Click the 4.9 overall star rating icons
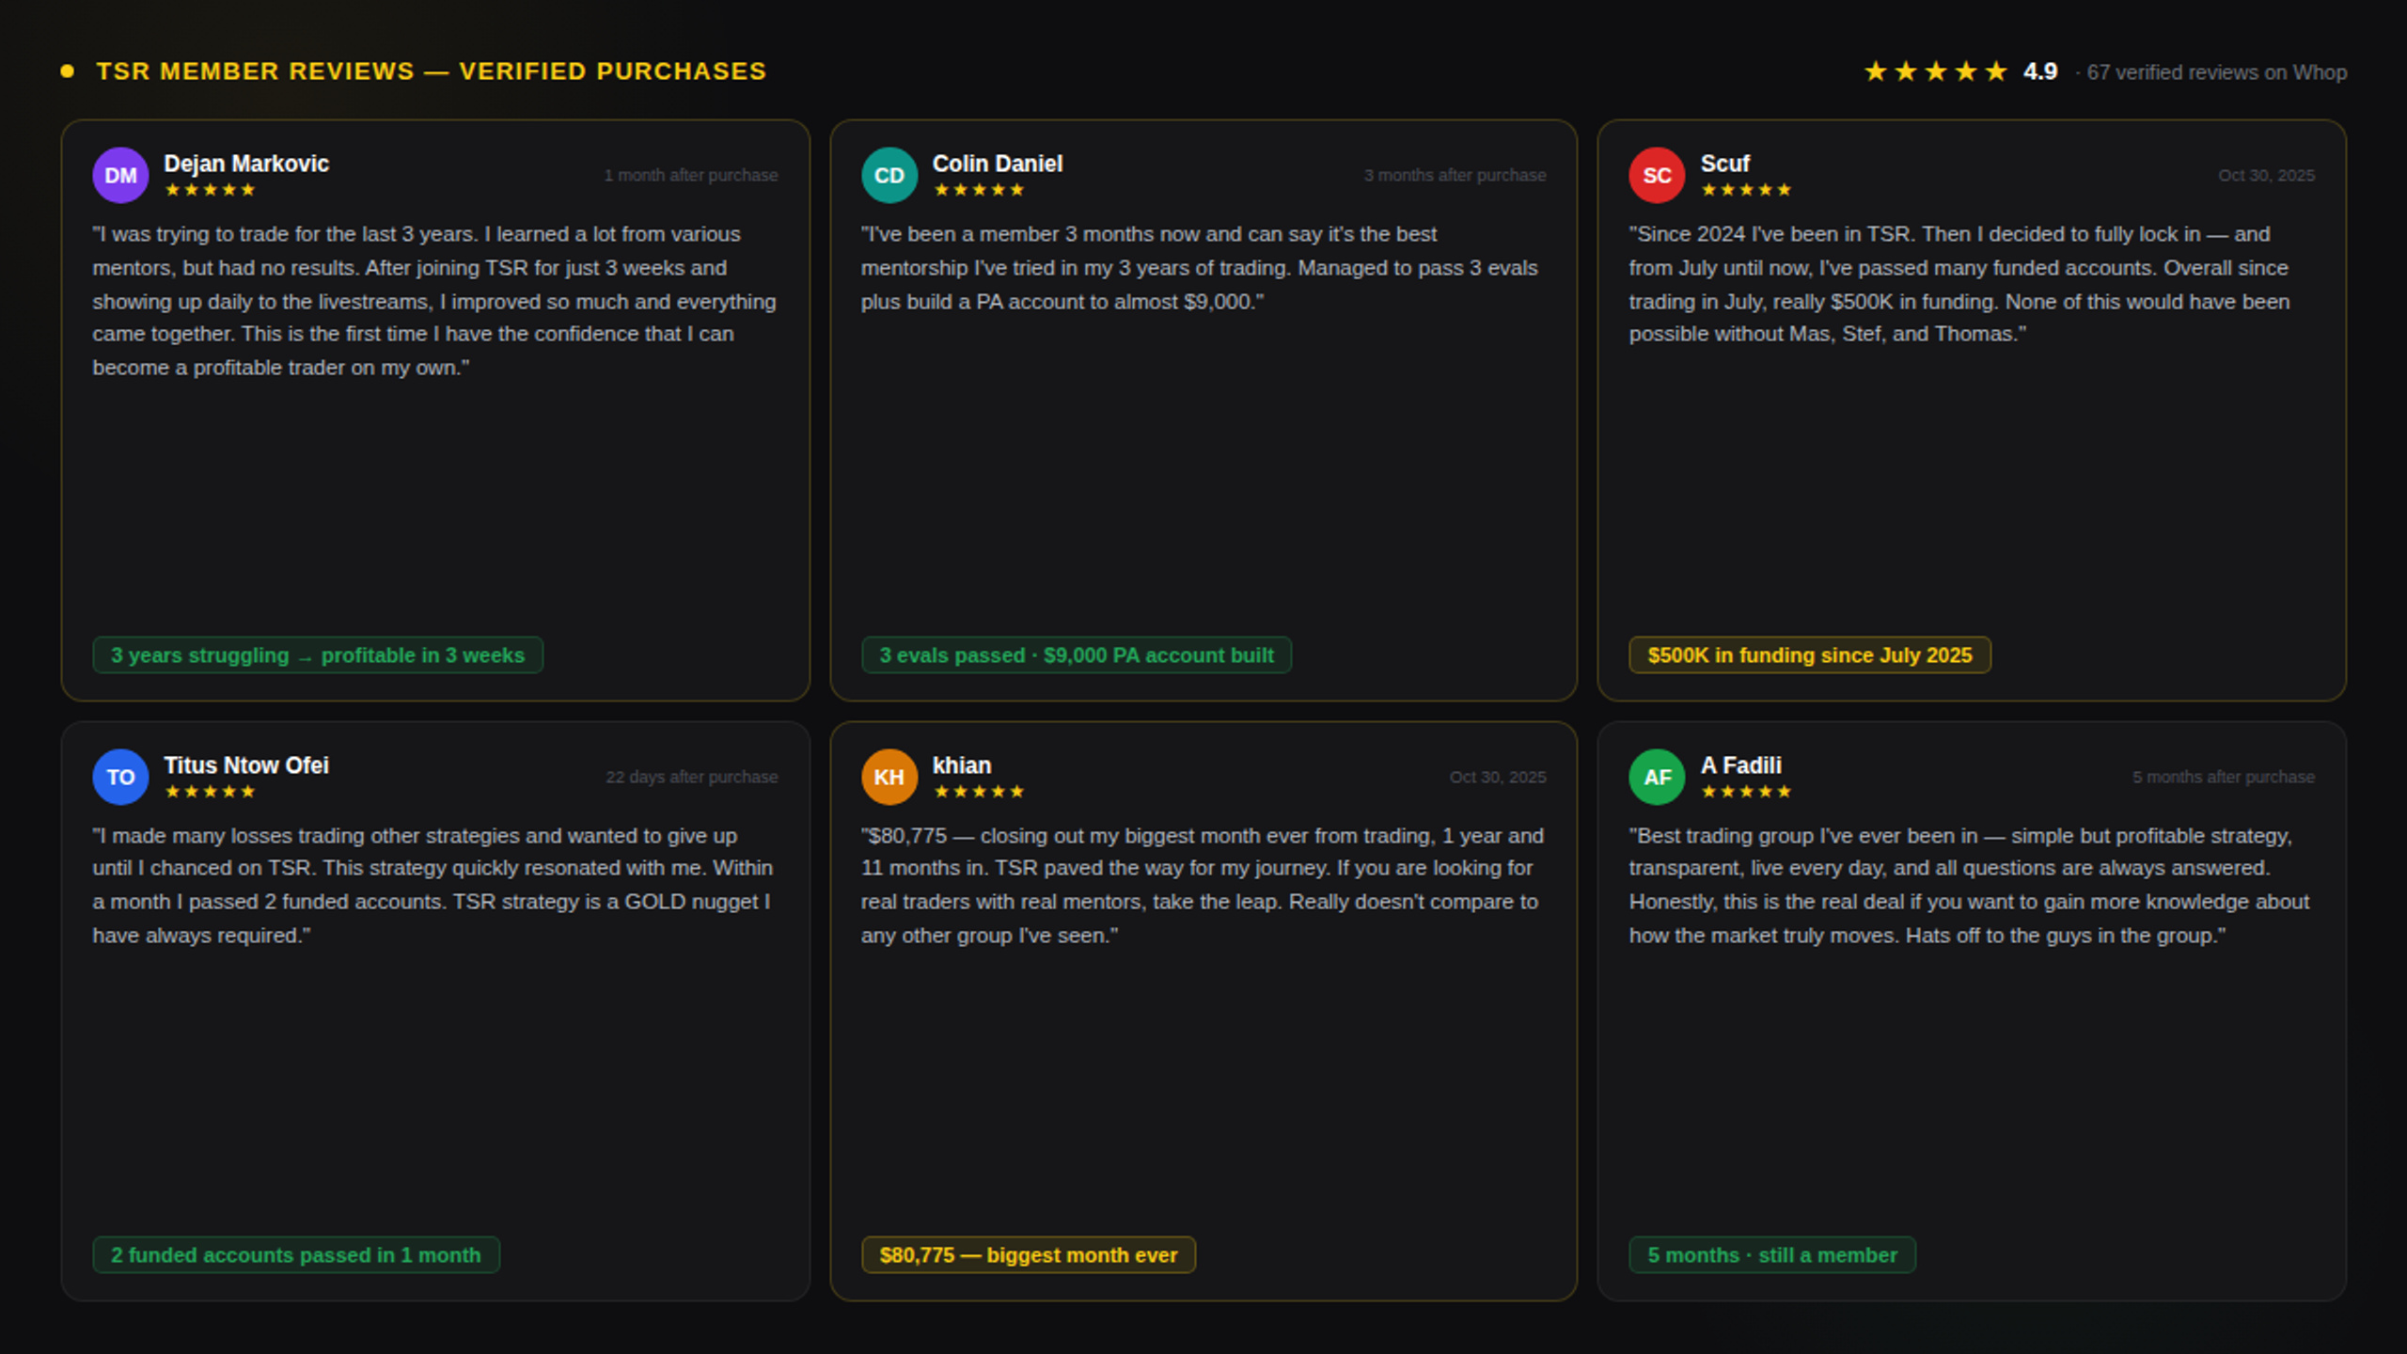The image size is (2407, 1354). tap(1935, 71)
